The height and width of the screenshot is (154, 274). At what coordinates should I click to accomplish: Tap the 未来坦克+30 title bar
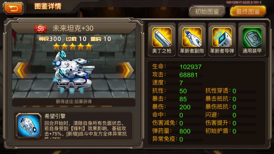pos(73,28)
